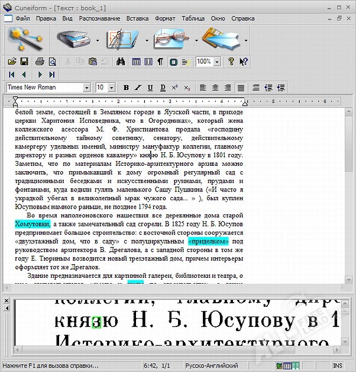The width and height of the screenshot is (356, 372).
Task: Click the floppy disk save icon
Action: 24,62
